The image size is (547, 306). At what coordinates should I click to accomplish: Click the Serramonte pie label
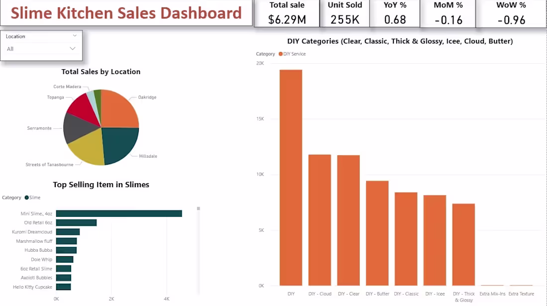pos(39,128)
